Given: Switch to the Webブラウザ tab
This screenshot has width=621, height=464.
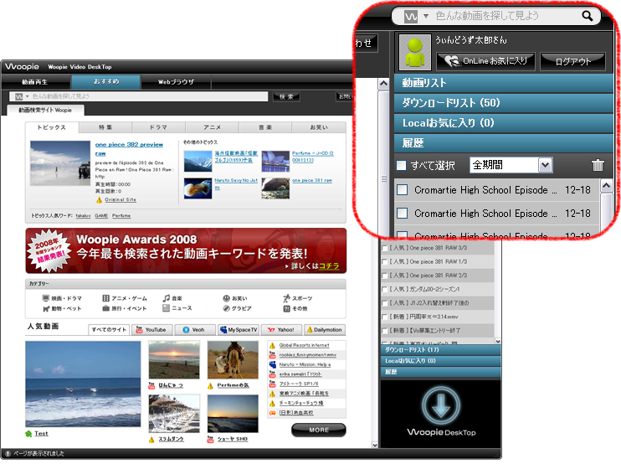Looking at the screenshot, I should tap(176, 82).
